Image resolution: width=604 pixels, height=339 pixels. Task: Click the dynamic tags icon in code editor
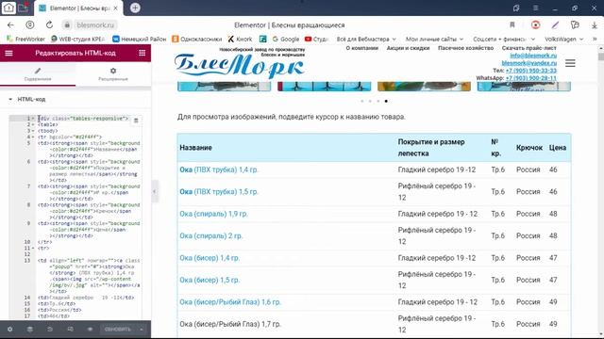136,121
